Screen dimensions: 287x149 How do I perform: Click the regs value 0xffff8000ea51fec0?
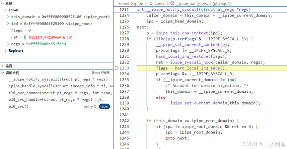tap(46, 44)
